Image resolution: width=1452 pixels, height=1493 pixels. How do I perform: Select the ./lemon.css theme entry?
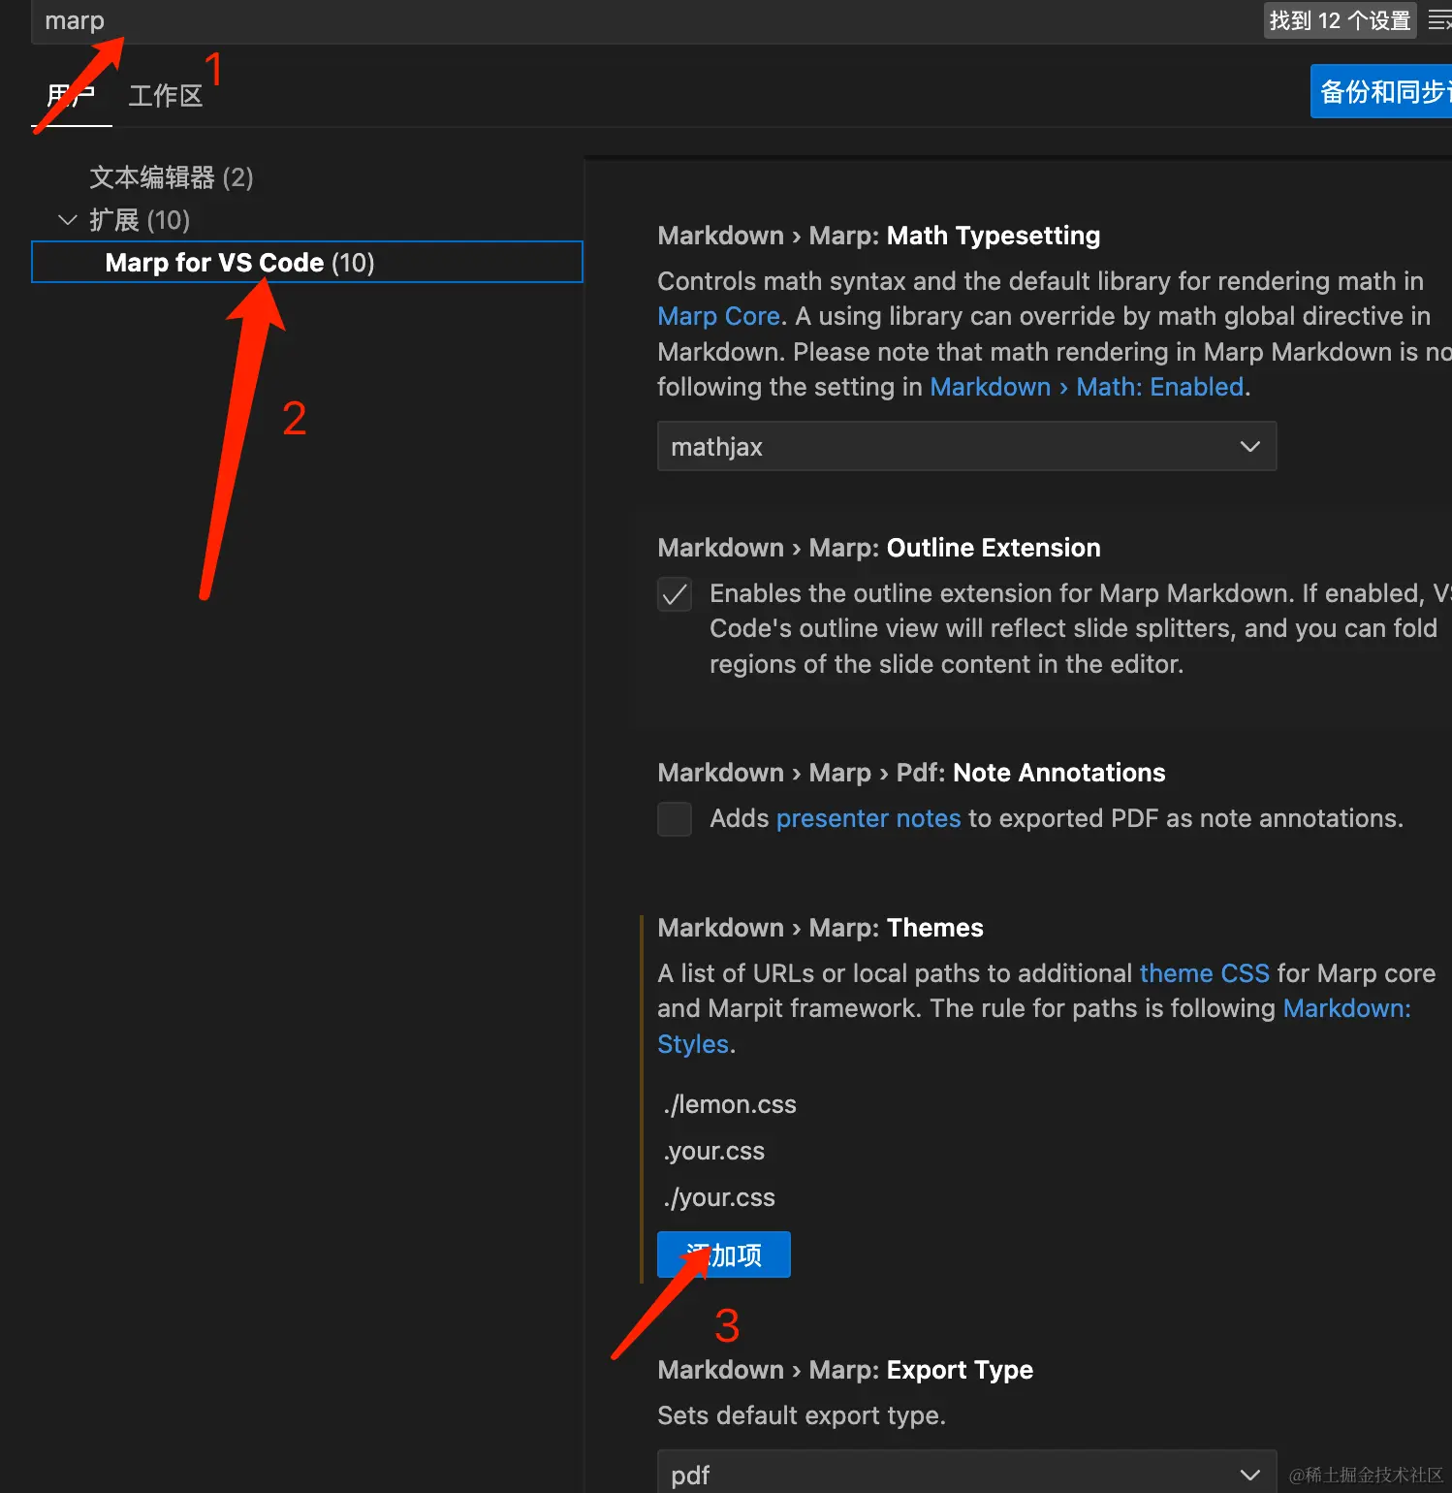(x=730, y=1104)
